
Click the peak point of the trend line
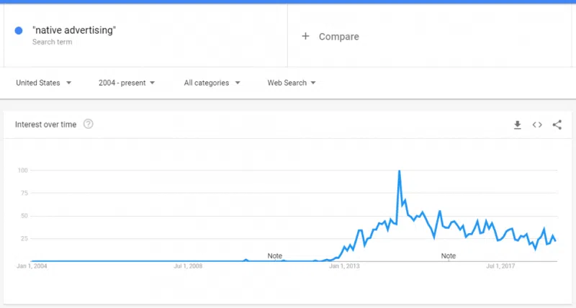(399, 171)
